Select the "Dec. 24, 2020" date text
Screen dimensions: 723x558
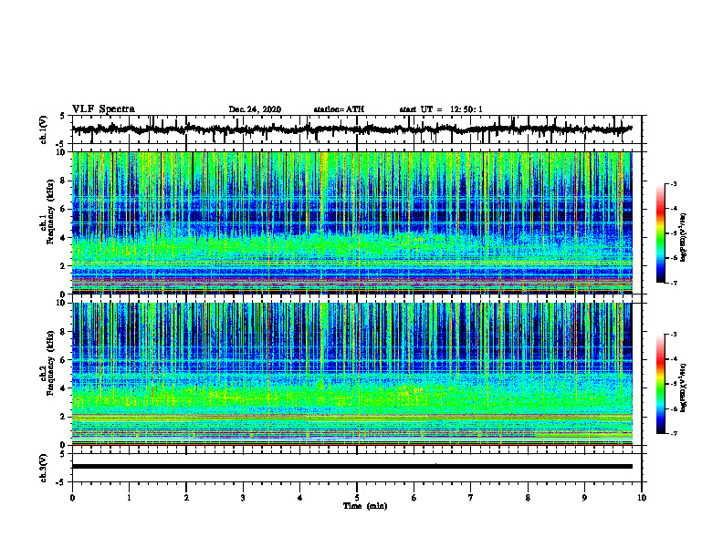255,109
